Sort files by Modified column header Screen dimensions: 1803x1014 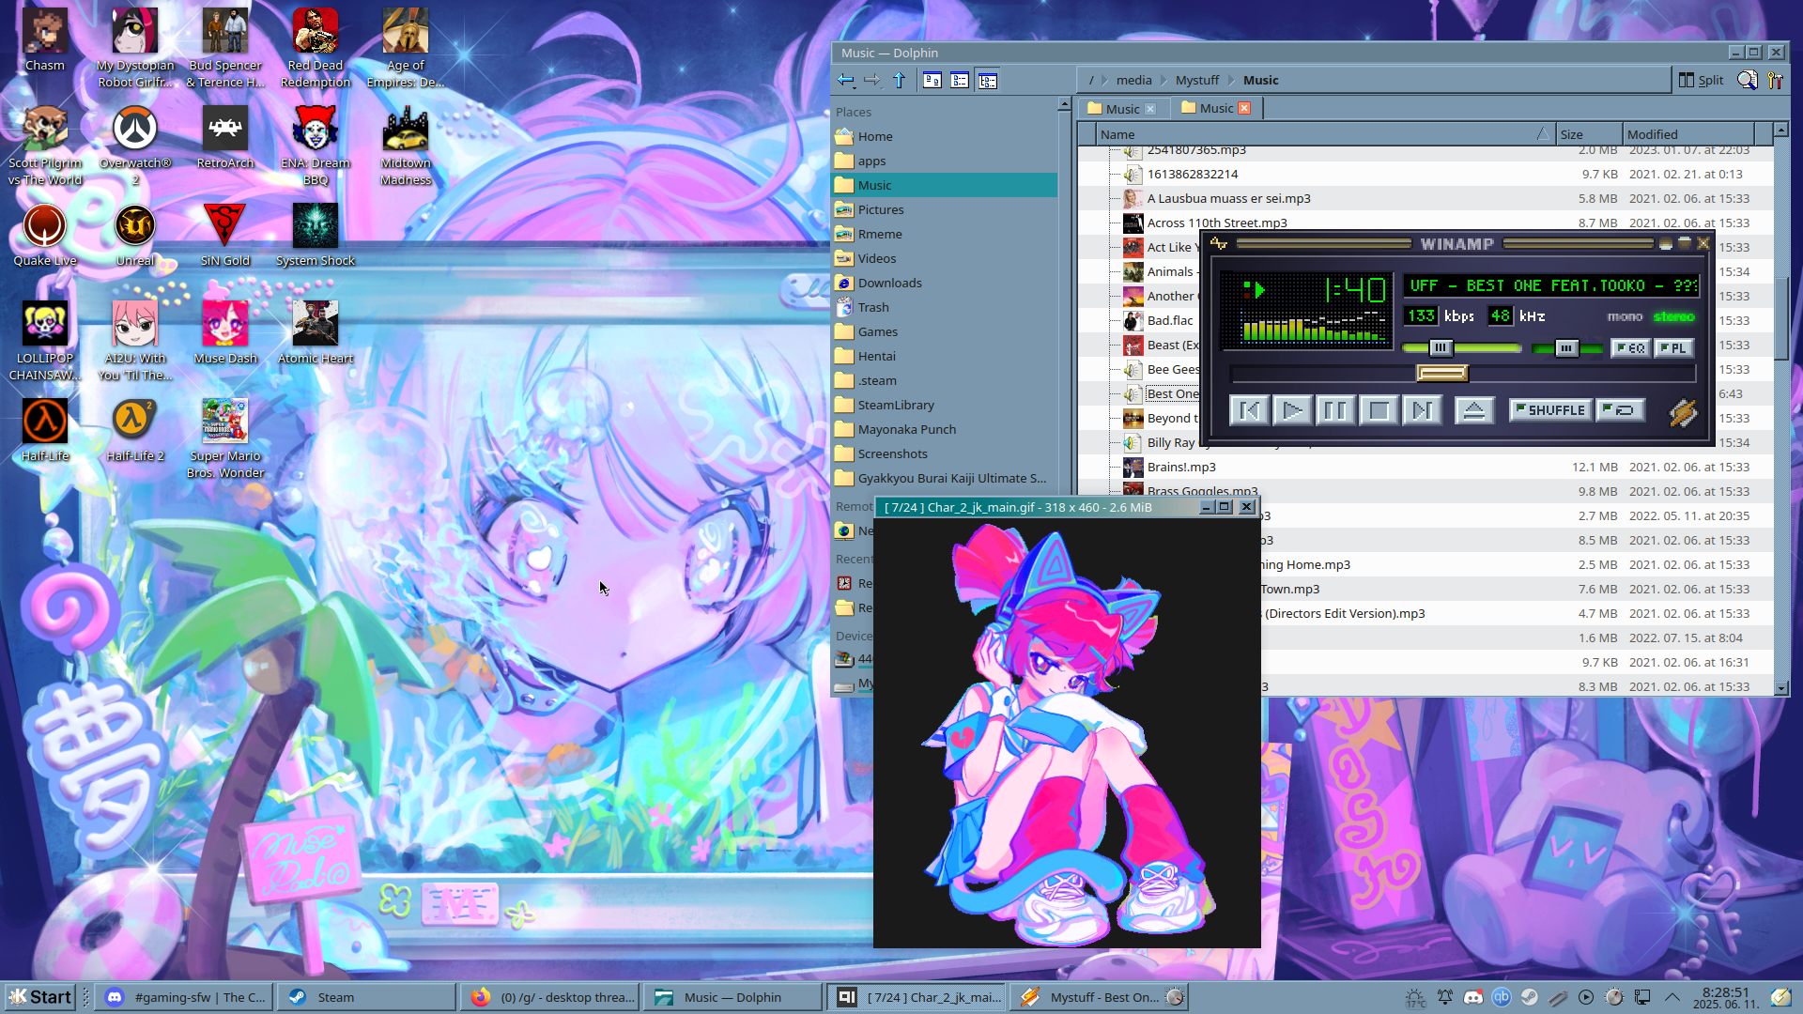tap(1688, 134)
